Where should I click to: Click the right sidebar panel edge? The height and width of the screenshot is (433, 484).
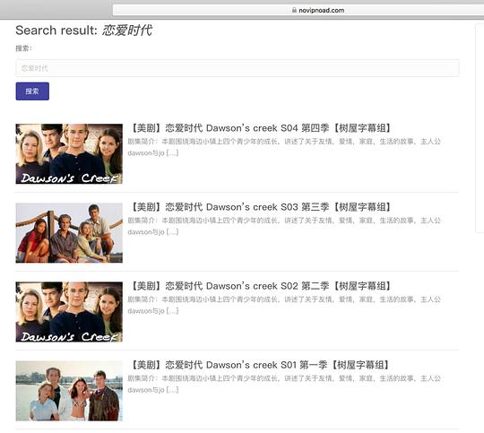(x=480, y=128)
